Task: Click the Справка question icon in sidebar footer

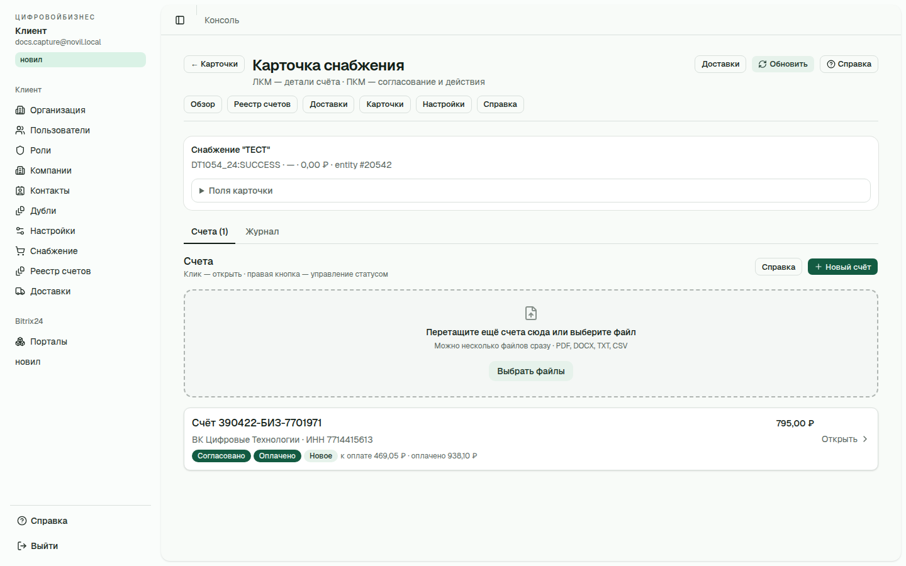Action: coord(22,521)
